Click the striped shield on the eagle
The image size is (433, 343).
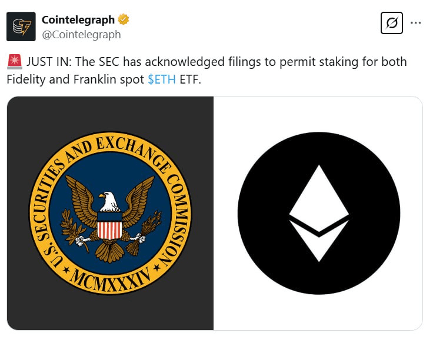109,225
